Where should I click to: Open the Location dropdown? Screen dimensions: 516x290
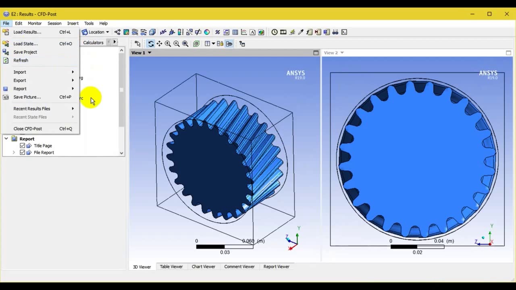pos(96,32)
